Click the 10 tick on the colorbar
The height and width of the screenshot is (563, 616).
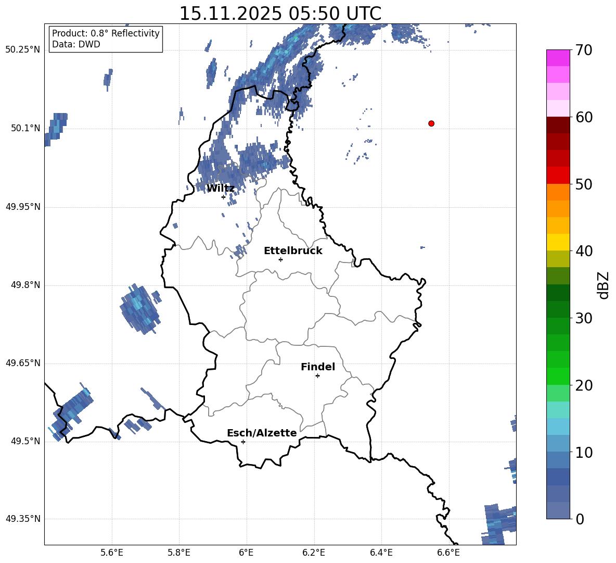click(x=584, y=452)
